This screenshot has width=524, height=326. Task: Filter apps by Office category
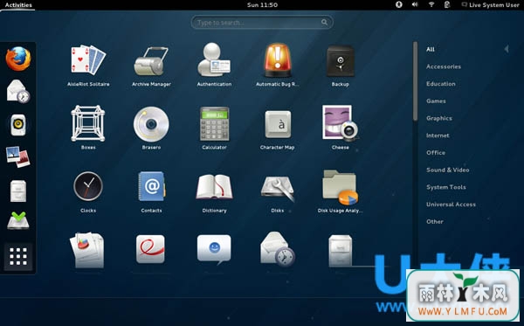tap(436, 153)
